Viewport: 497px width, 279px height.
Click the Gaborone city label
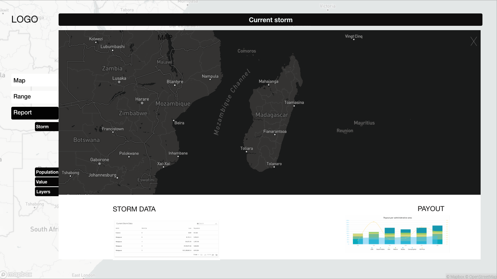pos(99,159)
